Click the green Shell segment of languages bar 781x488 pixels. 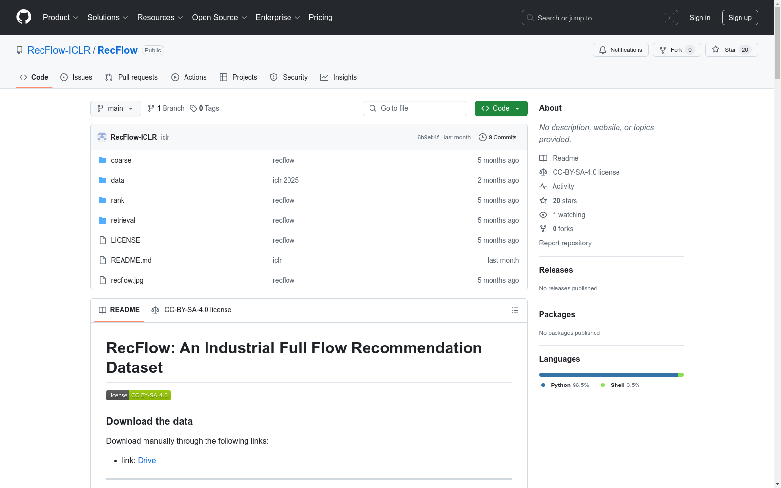681,375
